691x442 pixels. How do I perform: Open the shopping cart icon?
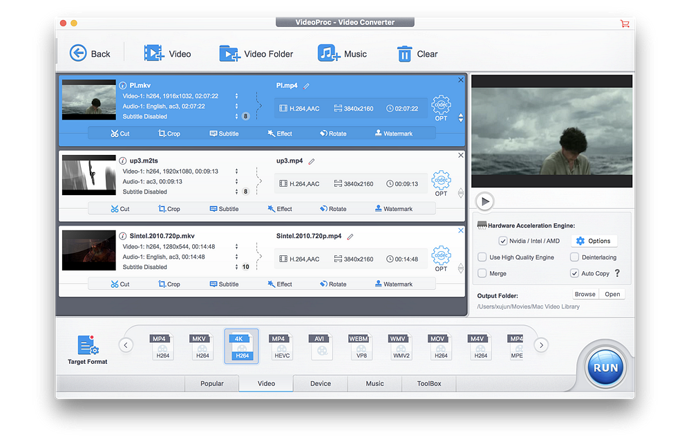click(x=625, y=24)
